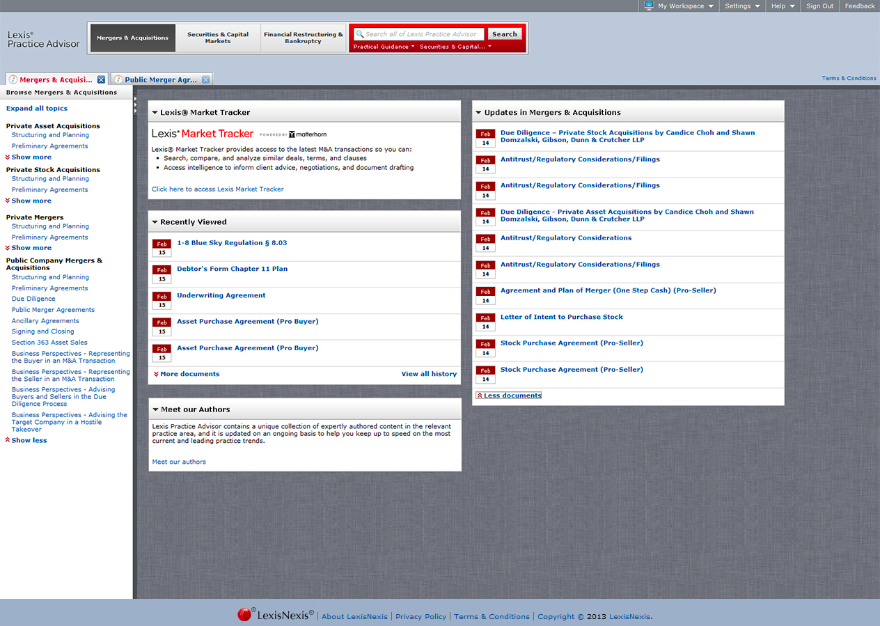The image size is (880, 626).
Task: Open Debtor's Form Chapter 11 Plan
Action: point(232,269)
